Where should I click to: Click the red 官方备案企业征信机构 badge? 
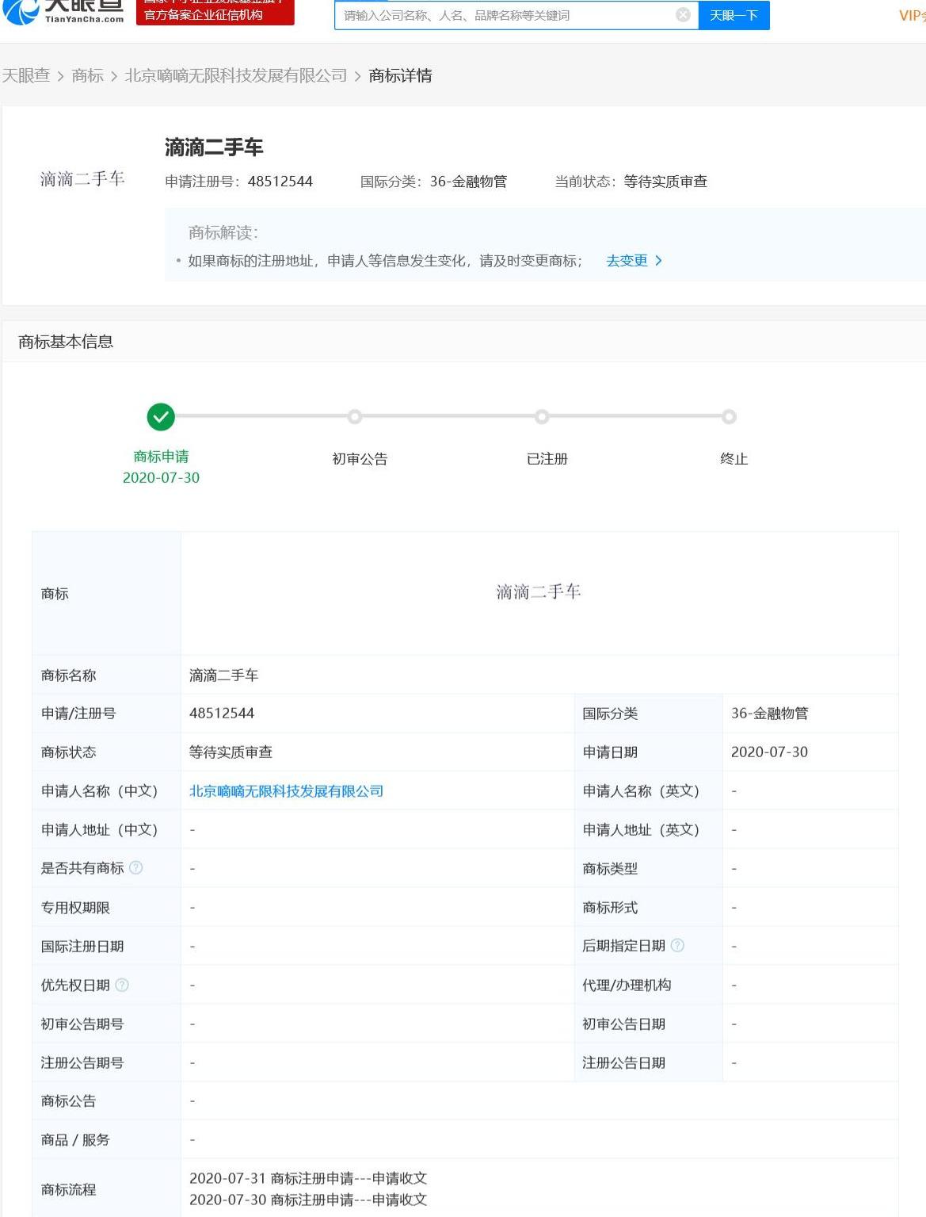point(215,12)
